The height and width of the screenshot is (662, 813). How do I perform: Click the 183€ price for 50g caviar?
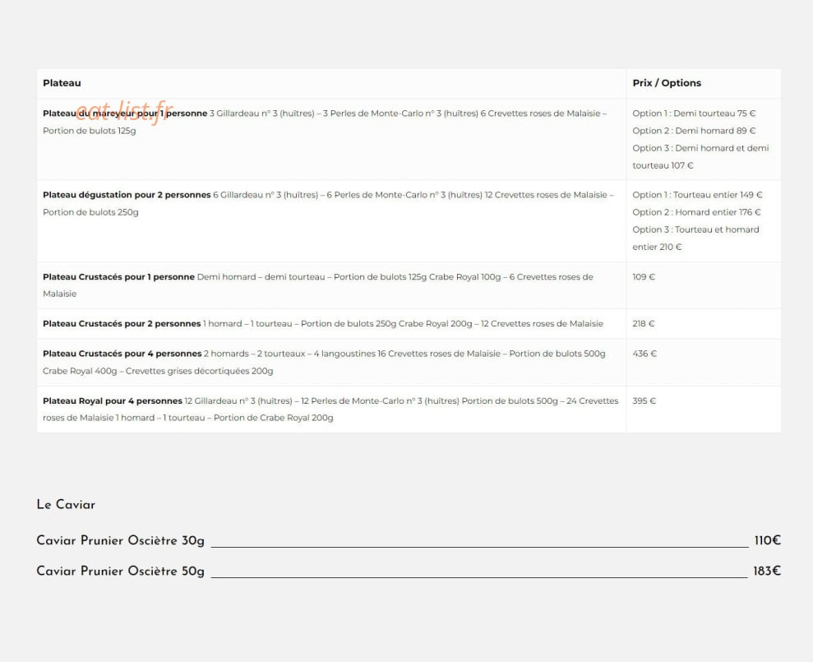(767, 572)
